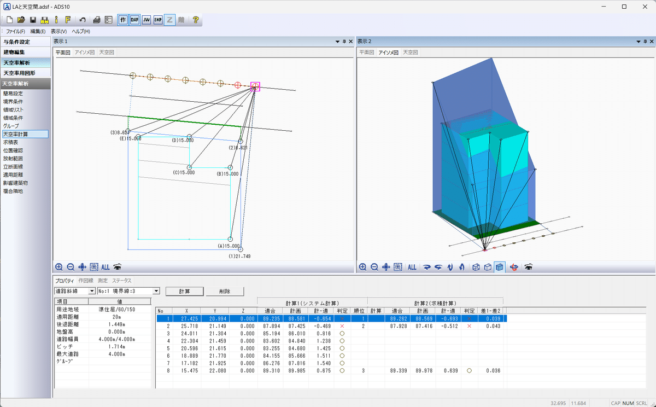
Task: Switch to the 作図線 tab
Action: pyautogui.click(x=86, y=281)
